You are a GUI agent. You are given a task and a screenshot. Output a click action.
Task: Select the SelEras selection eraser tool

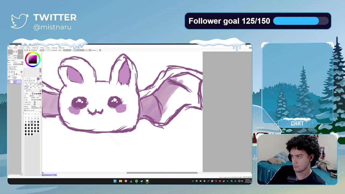coord(38,87)
